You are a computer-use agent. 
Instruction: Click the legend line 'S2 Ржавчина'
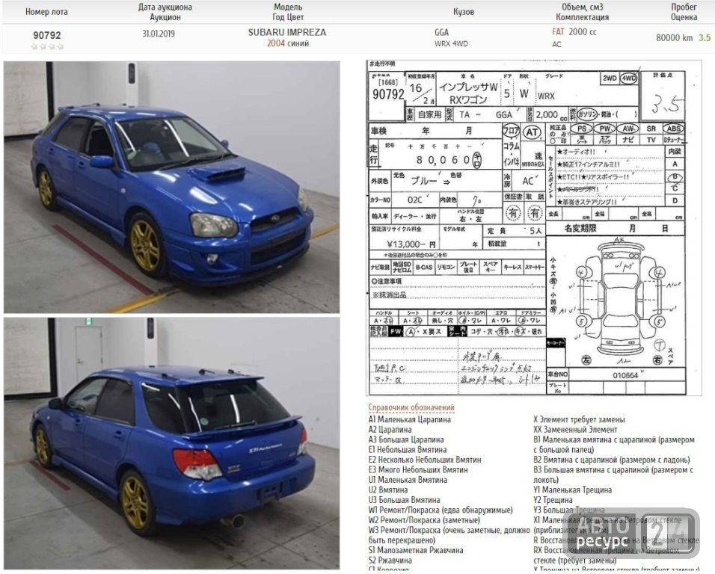click(x=390, y=560)
